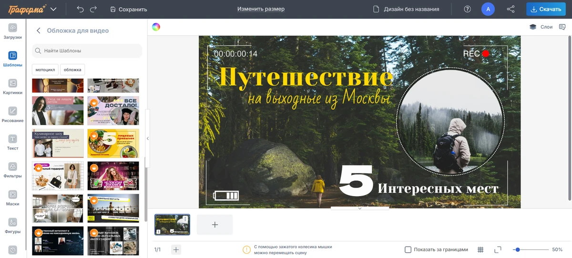
Task: Click the share icon in header
Action: (511, 9)
